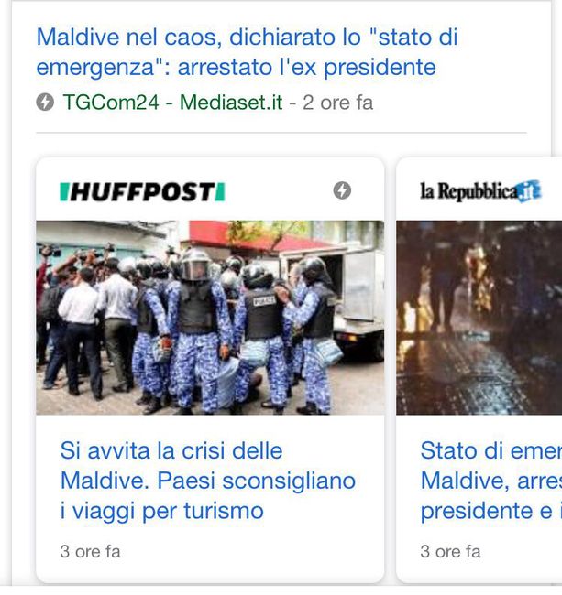Click '3 ore fa' in the HuffPost card
The width and height of the screenshot is (562, 595).
(90, 552)
